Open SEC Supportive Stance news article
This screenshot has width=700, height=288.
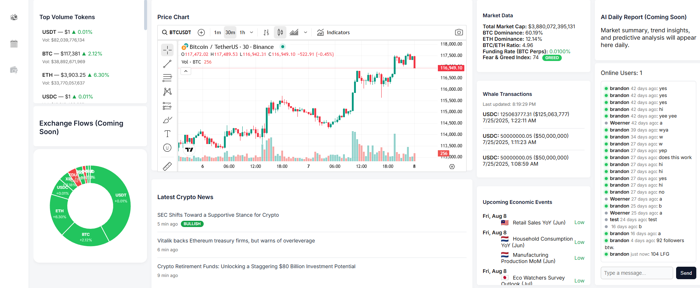point(218,215)
